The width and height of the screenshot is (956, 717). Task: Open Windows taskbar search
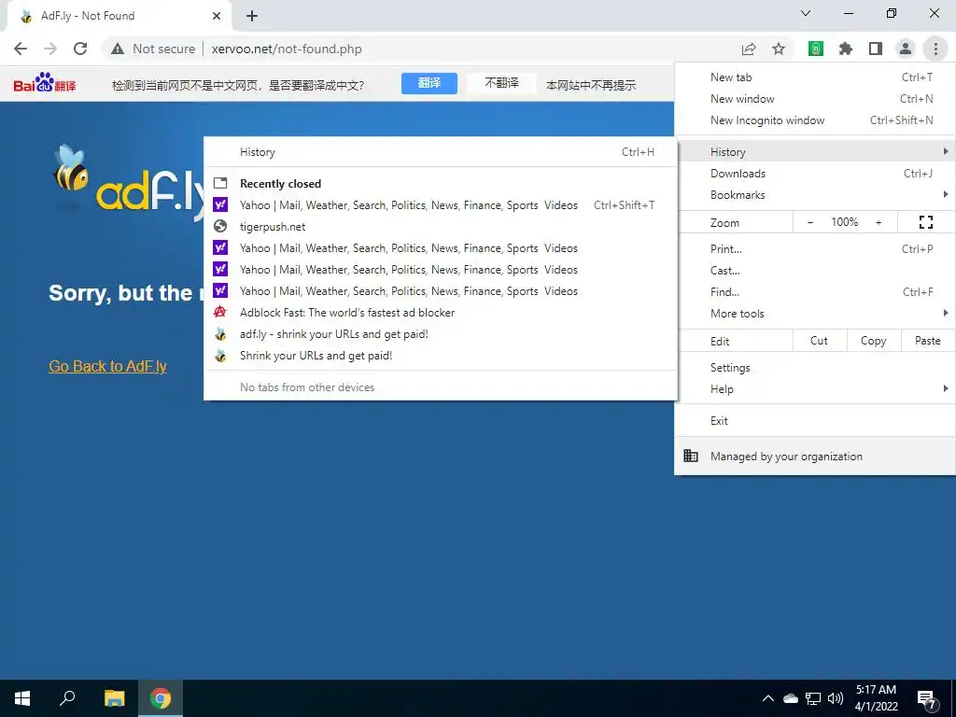67,698
